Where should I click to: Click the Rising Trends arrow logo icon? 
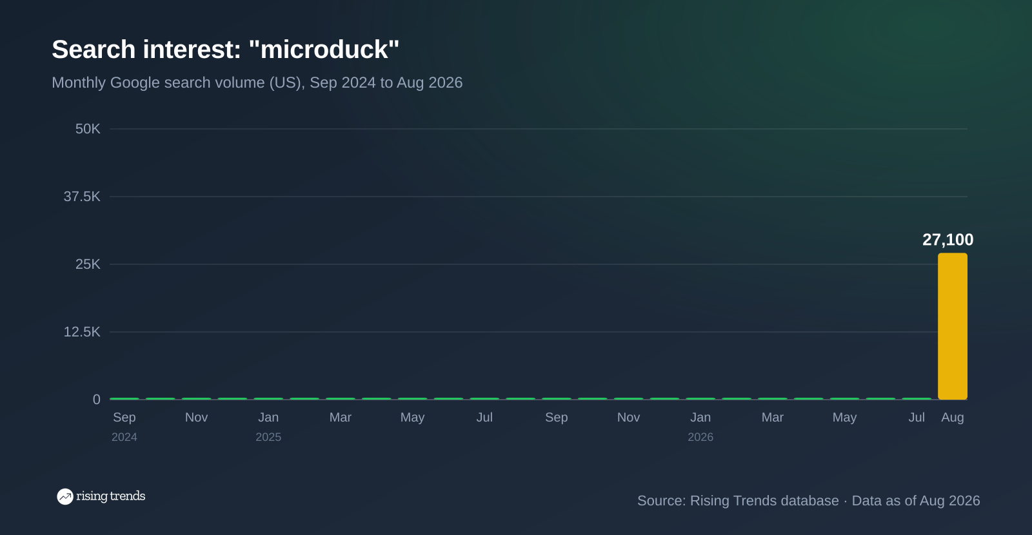pyautogui.click(x=65, y=496)
